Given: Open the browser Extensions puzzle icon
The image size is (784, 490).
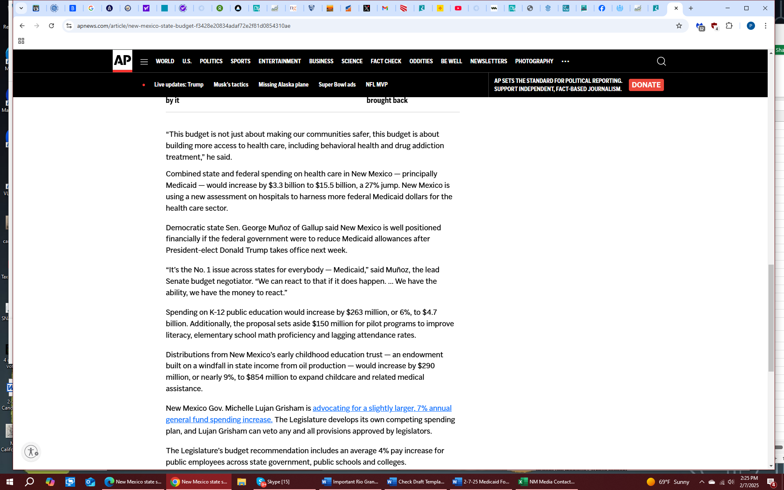Looking at the screenshot, I should 729,26.
